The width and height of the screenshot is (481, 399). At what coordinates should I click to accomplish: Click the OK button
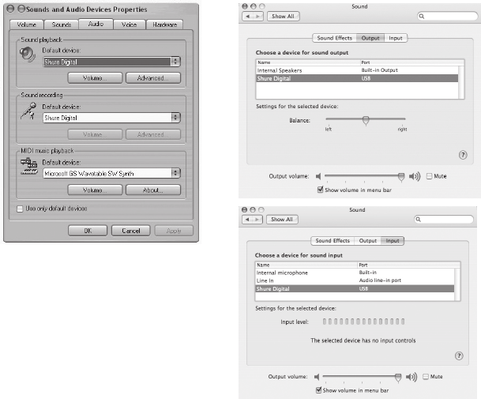click(x=88, y=231)
